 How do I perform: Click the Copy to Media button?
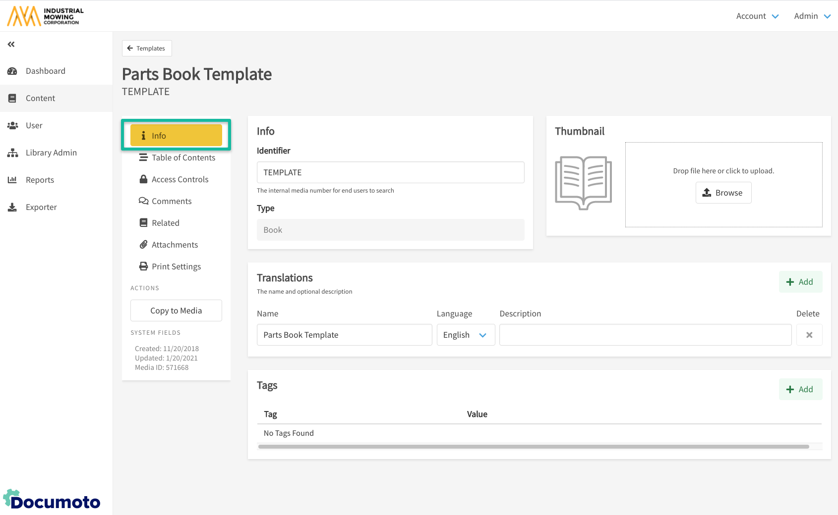(176, 311)
